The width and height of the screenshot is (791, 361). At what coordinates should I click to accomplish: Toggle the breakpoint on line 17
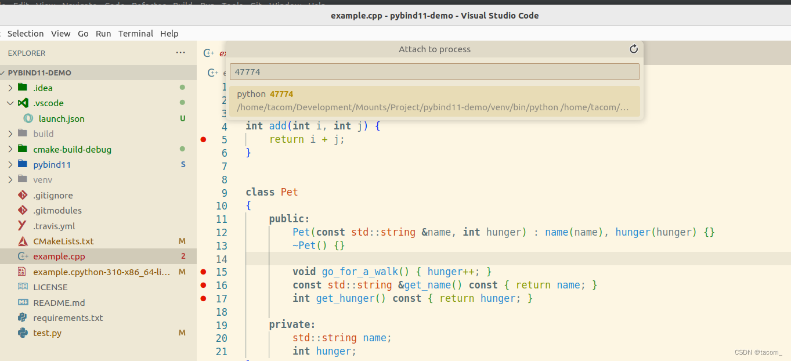tap(203, 298)
